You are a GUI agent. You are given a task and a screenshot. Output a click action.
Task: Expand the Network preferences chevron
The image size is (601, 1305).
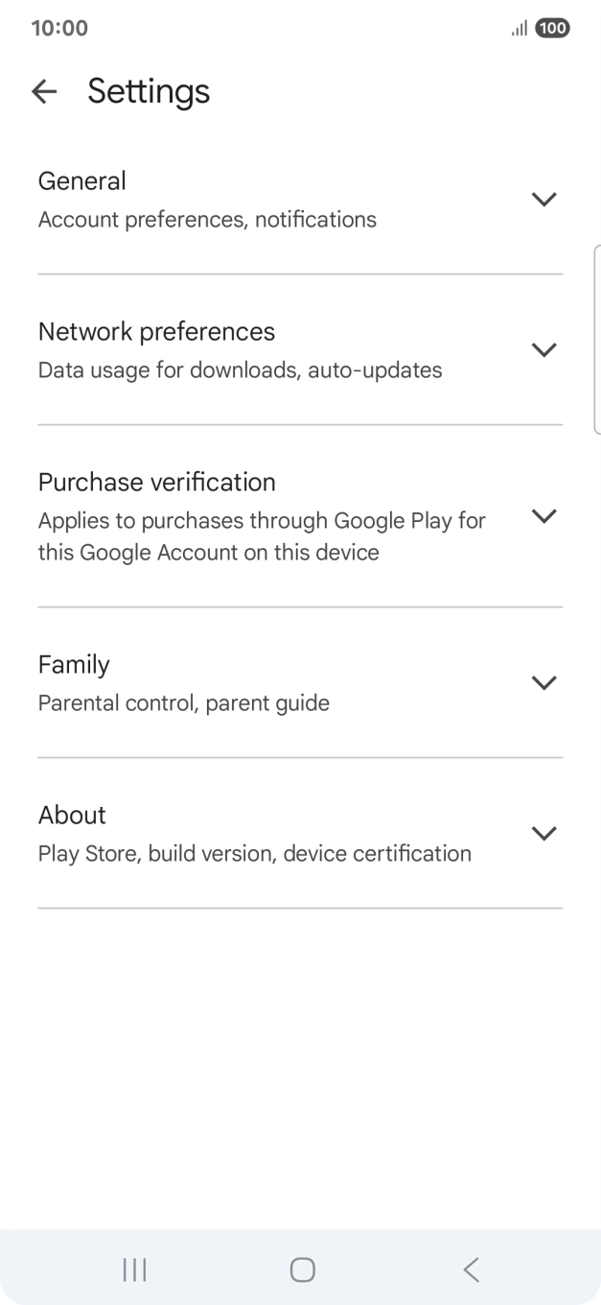click(543, 350)
